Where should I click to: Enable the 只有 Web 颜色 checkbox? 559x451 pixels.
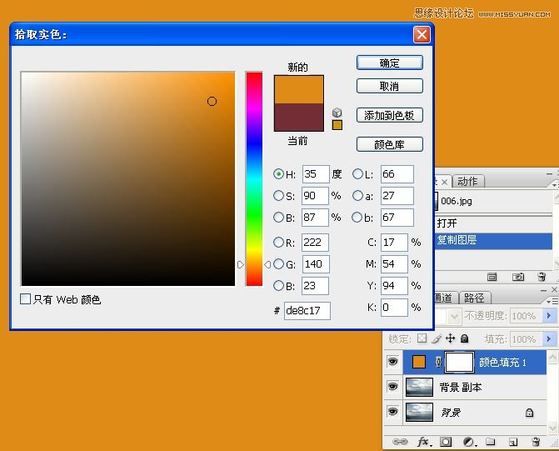tap(25, 299)
